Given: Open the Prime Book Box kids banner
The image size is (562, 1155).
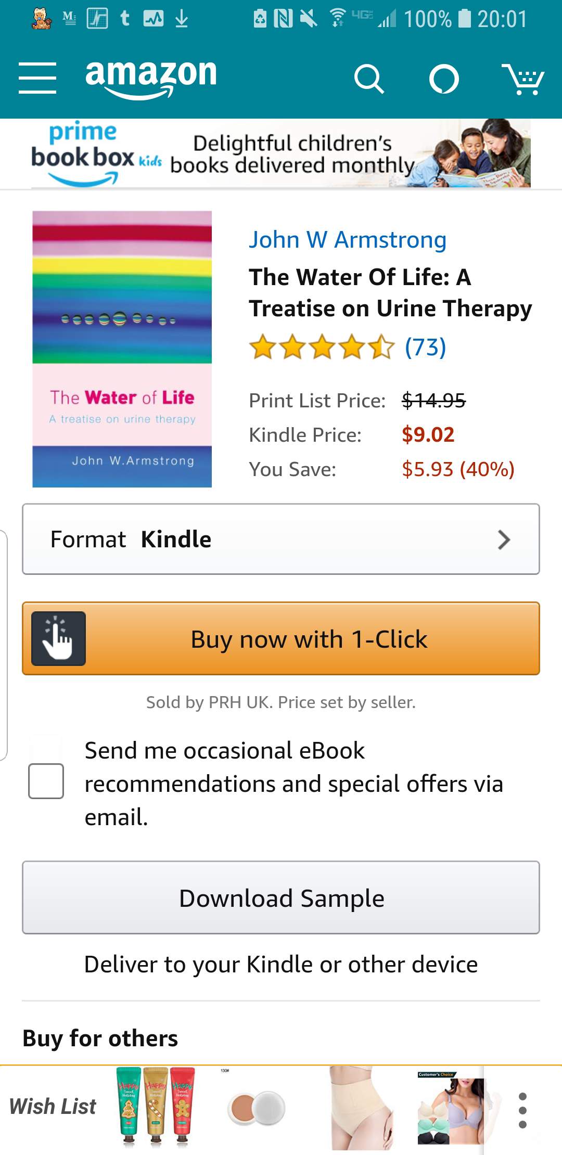Looking at the screenshot, I should click(x=281, y=153).
